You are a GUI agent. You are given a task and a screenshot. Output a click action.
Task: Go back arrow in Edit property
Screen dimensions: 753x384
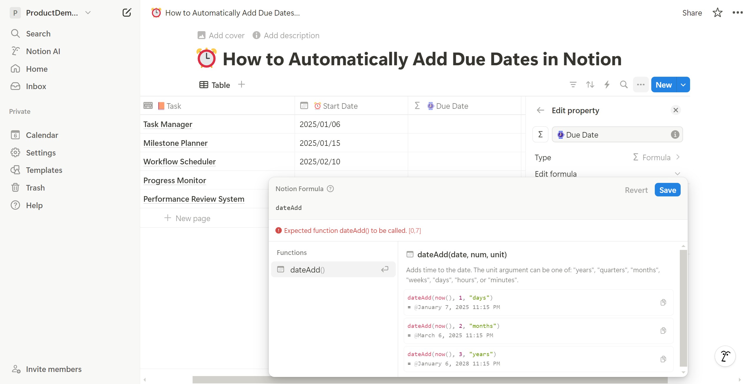click(x=540, y=110)
